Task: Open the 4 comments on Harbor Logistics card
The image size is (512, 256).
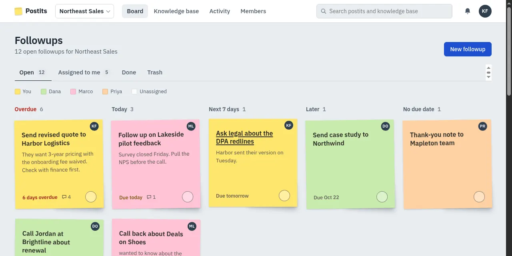Action: (66, 197)
